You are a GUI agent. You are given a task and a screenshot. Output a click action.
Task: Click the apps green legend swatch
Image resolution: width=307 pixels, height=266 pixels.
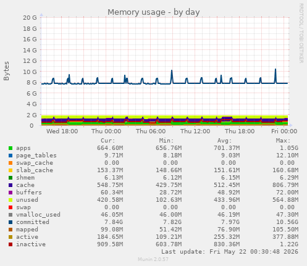(11, 148)
